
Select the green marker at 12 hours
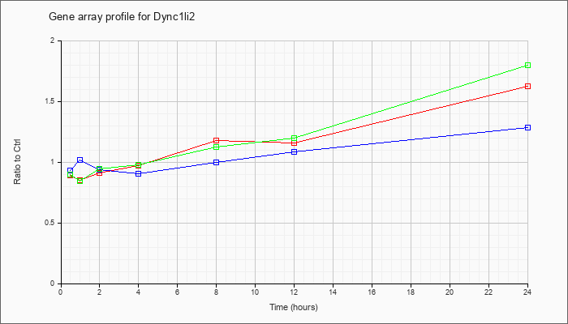pyautogui.click(x=294, y=139)
